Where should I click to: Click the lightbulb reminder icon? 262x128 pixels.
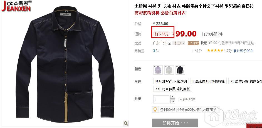pos(155,109)
